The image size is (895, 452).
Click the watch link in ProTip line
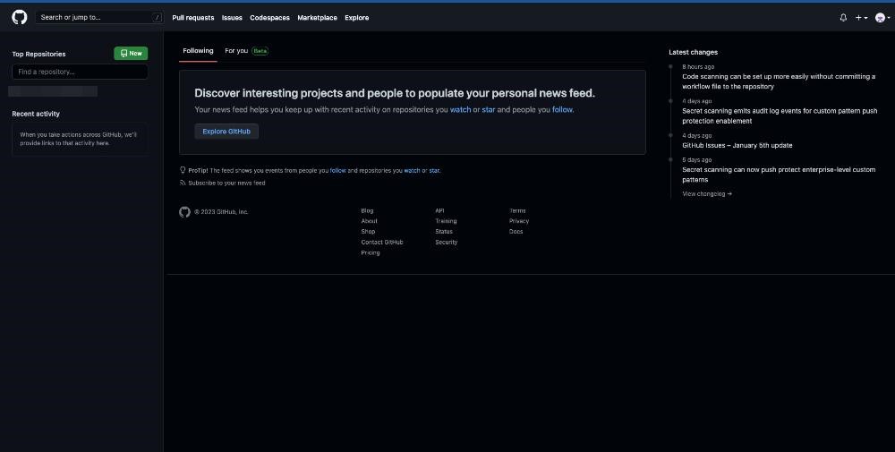pos(412,171)
